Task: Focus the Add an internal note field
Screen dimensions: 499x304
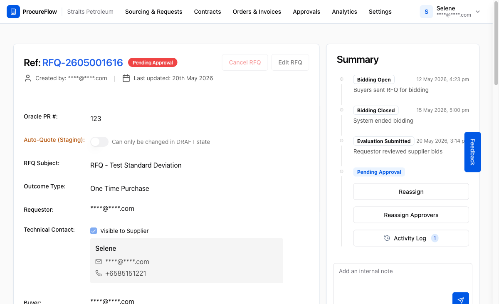Action: pos(403,283)
